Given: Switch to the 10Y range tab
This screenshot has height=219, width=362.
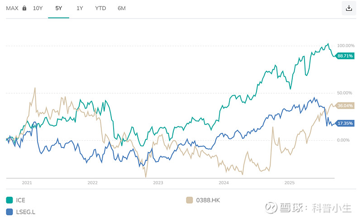Looking at the screenshot, I should (38, 8).
